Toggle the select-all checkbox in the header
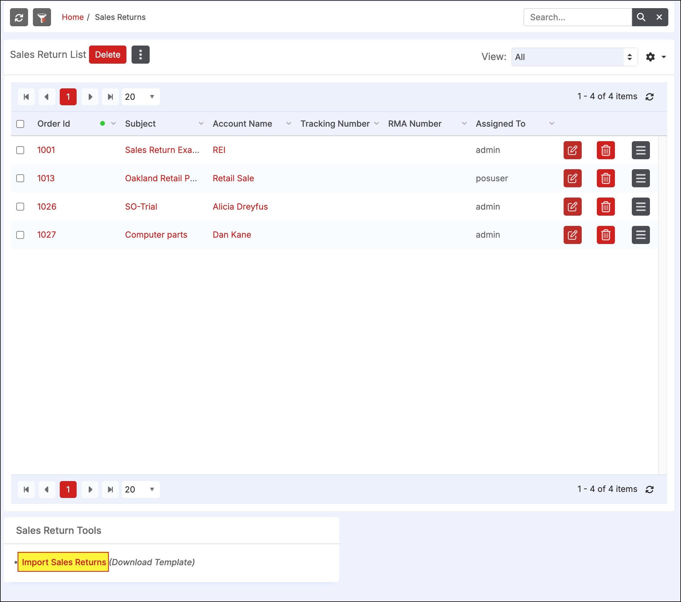The width and height of the screenshot is (681, 602). [x=20, y=124]
